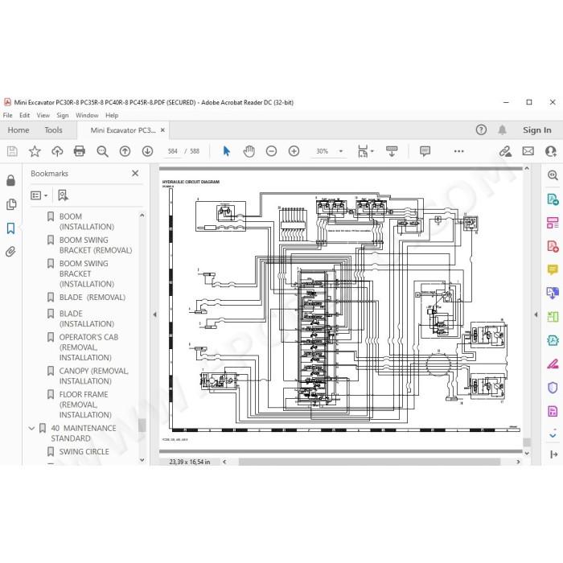Open Export PDF tool in right rail
This screenshot has width=563, height=563.
pyautogui.click(x=553, y=199)
